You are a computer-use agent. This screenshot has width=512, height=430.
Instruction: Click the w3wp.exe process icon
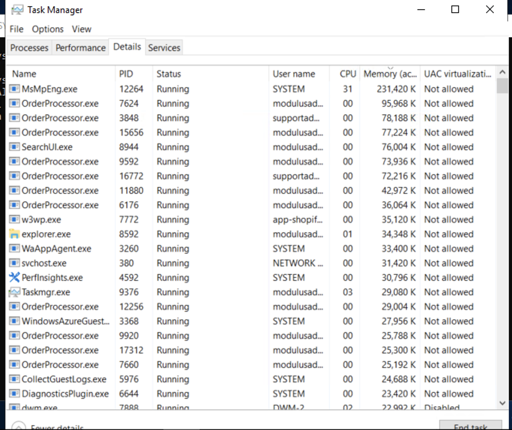tap(14, 220)
